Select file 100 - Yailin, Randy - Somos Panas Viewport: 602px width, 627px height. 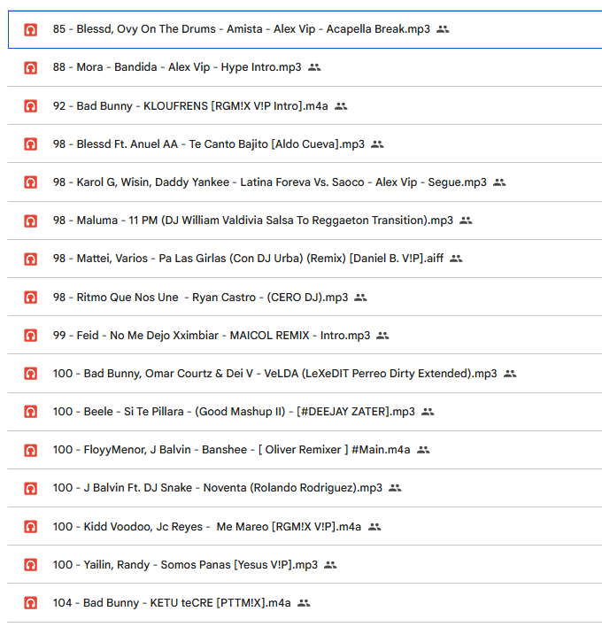(305, 565)
